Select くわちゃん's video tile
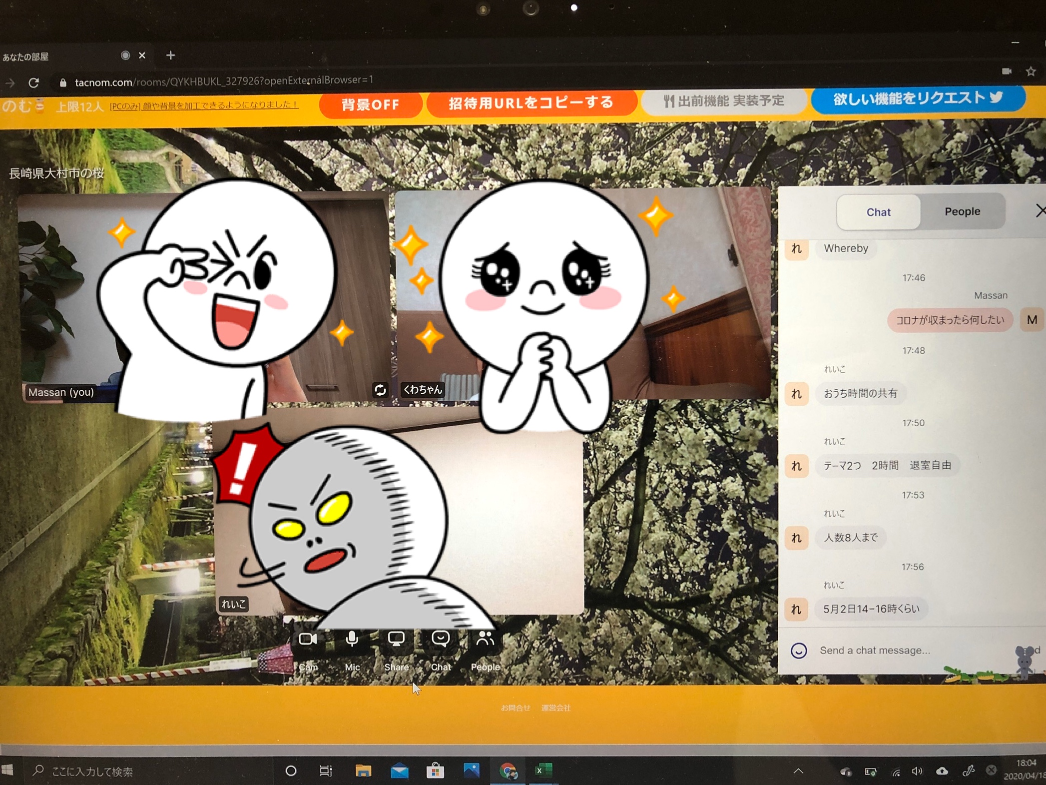 pyautogui.click(x=582, y=294)
